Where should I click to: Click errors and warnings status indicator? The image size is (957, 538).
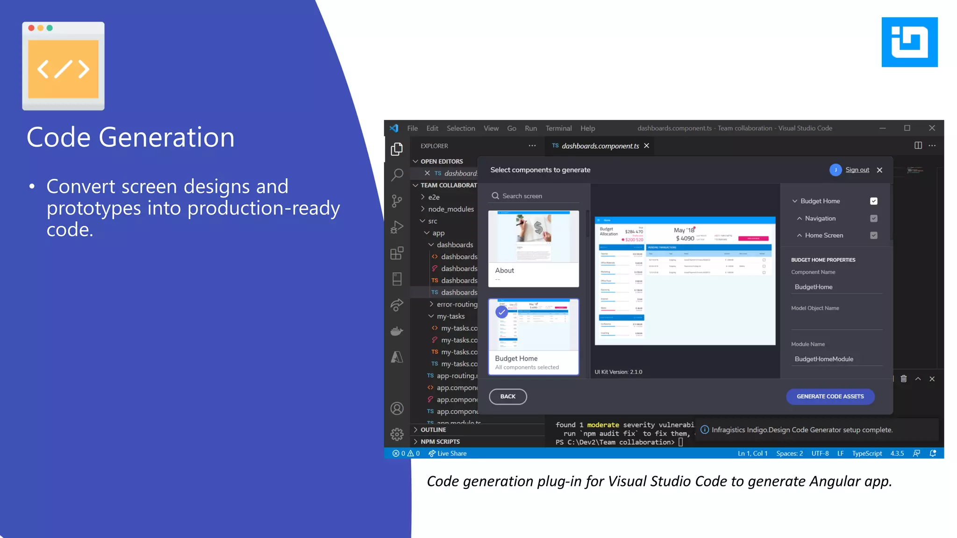tap(406, 453)
